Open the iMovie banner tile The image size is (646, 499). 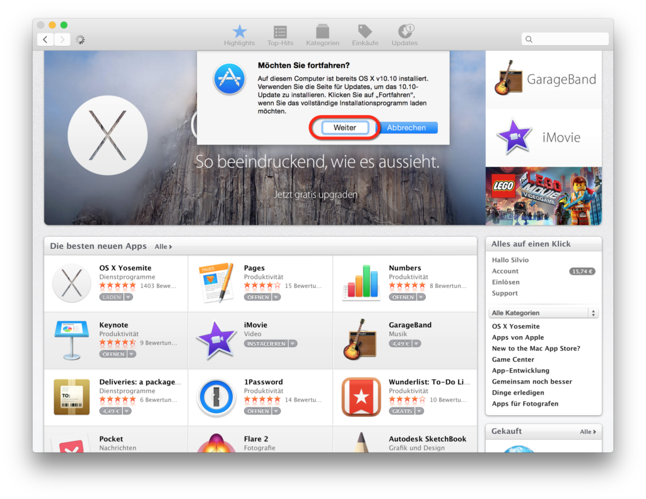[544, 137]
